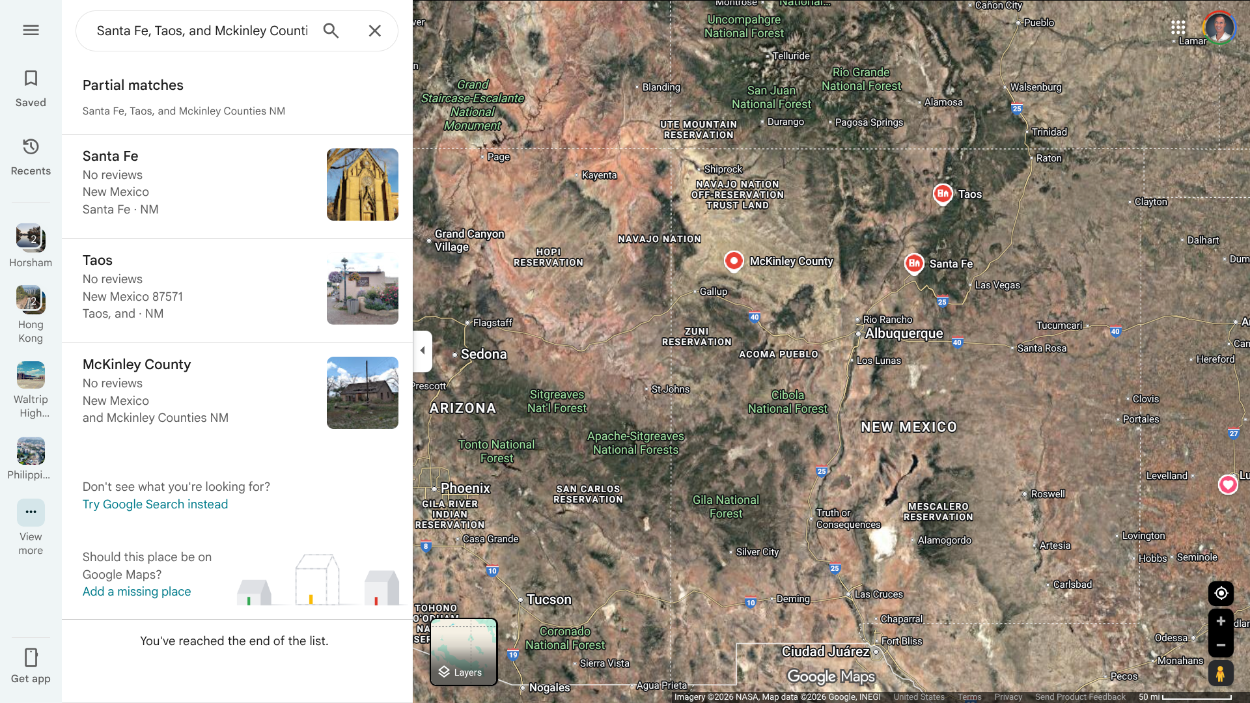Zoom out with the minus button
Screen dimensions: 1250x703
1221,645
